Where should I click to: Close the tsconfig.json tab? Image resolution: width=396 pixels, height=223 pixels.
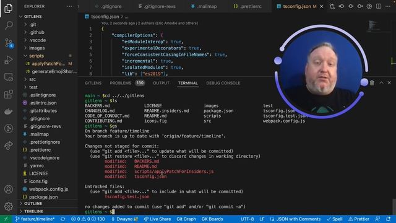tap(322, 6)
